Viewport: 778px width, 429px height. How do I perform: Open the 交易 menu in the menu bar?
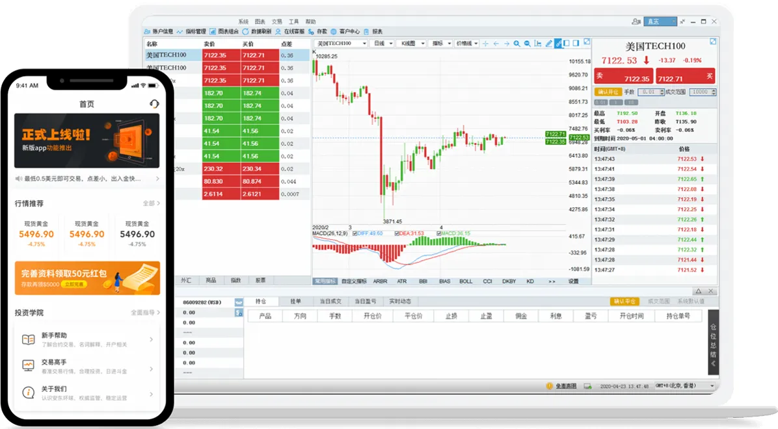(277, 21)
